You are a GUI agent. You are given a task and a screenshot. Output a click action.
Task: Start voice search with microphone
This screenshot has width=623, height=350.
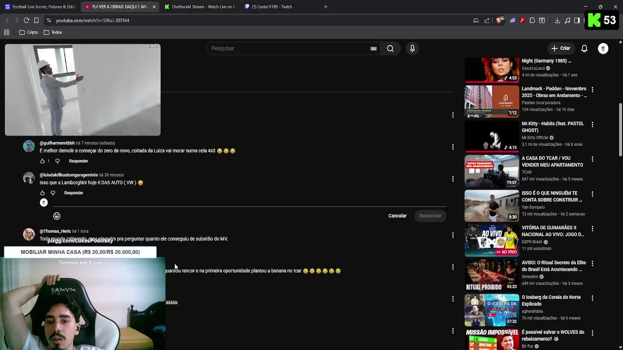pyautogui.click(x=412, y=49)
